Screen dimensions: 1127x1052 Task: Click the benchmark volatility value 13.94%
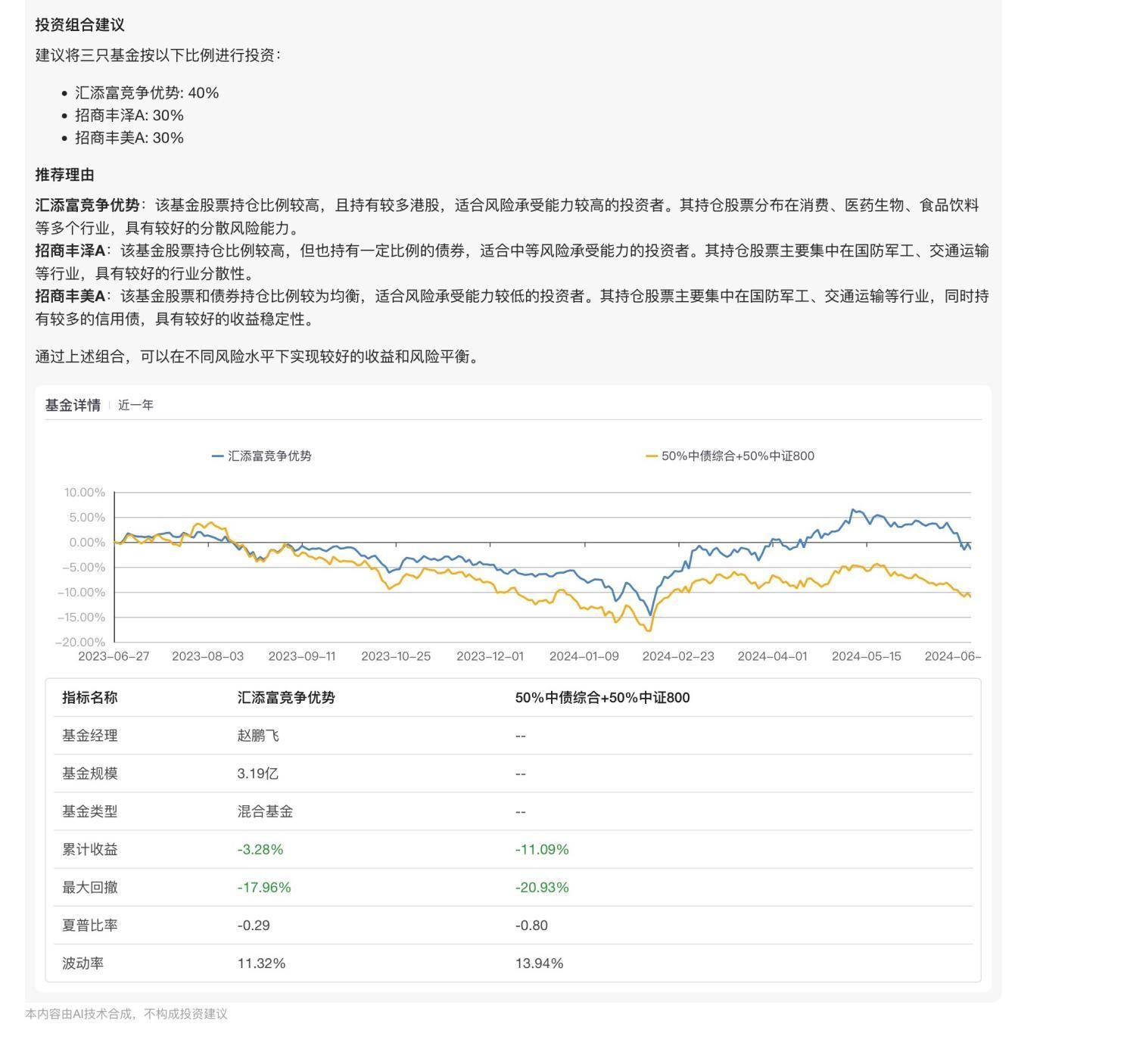pyautogui.click(x=539, y=963)
